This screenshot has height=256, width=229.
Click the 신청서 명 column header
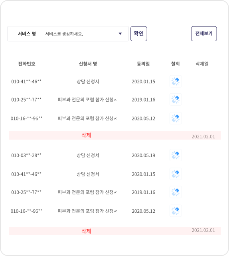pyautogui.click(x=88, y=64)
